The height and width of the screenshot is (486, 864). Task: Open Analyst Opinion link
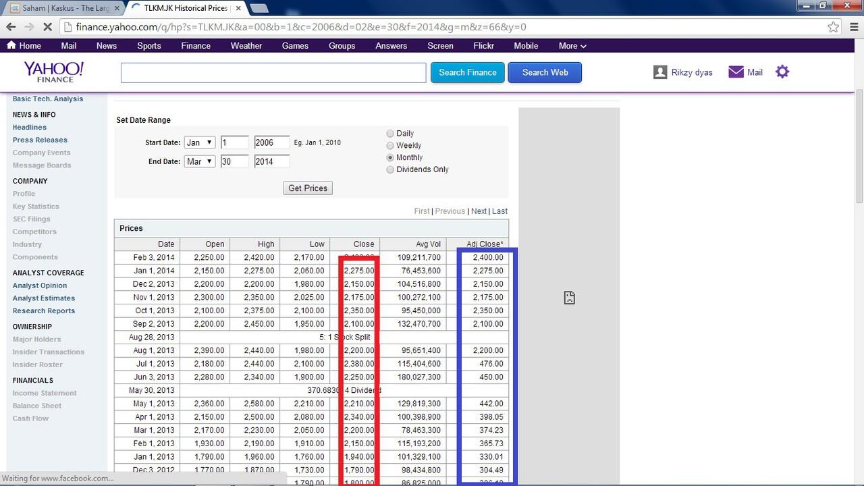point(40,286)
